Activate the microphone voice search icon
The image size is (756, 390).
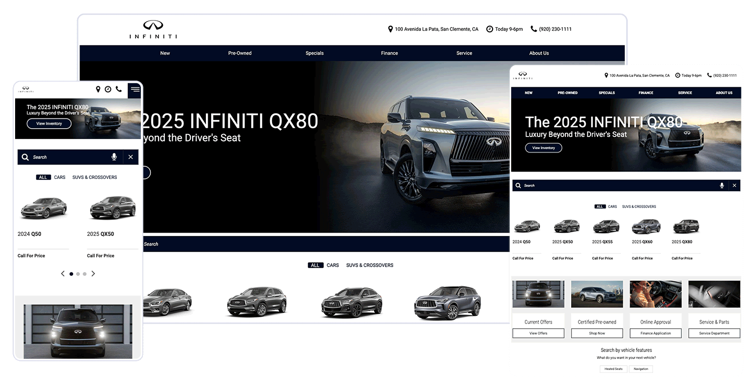point(114,156)
